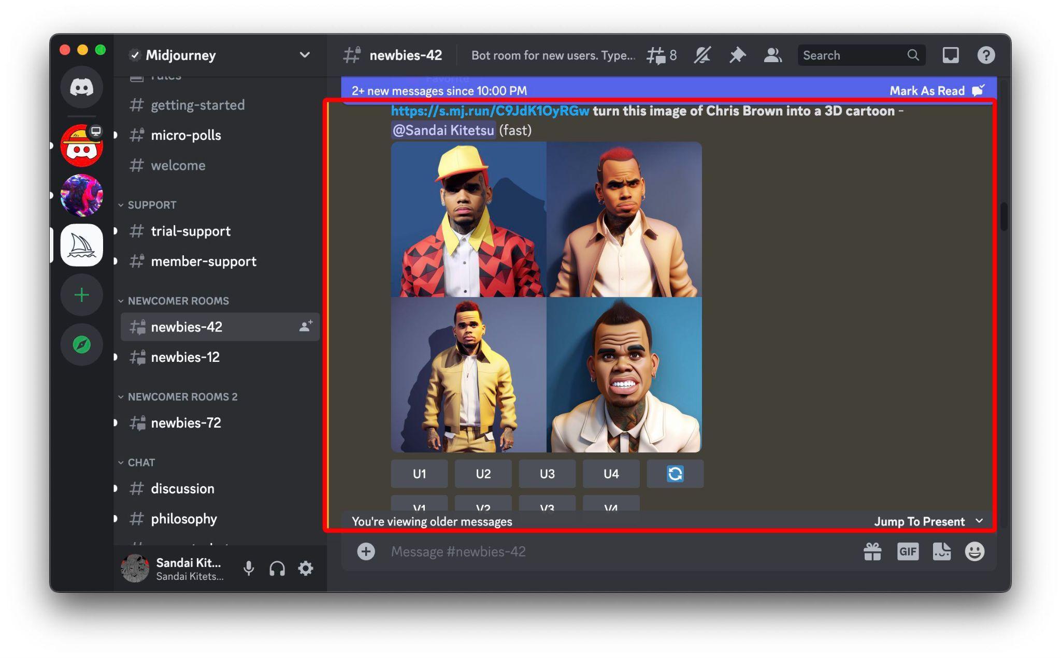Open the inbox icon
The width and height of the screenshot is (1061, 658).
[951, 55]
